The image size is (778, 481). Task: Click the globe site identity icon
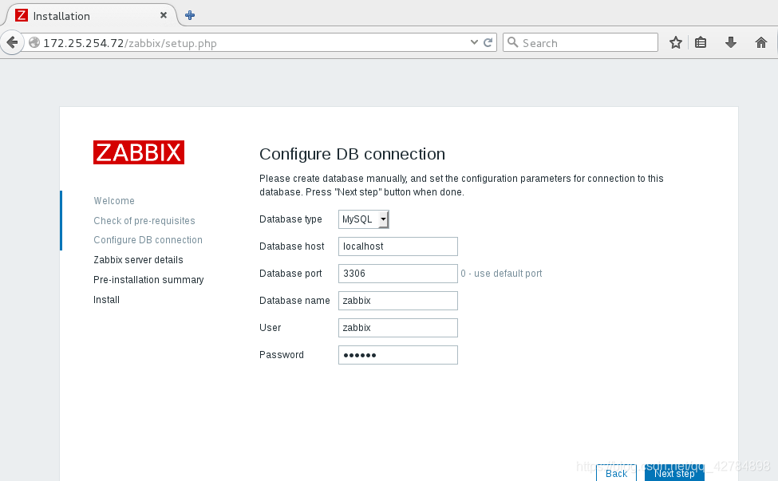(x=34, y=42)
